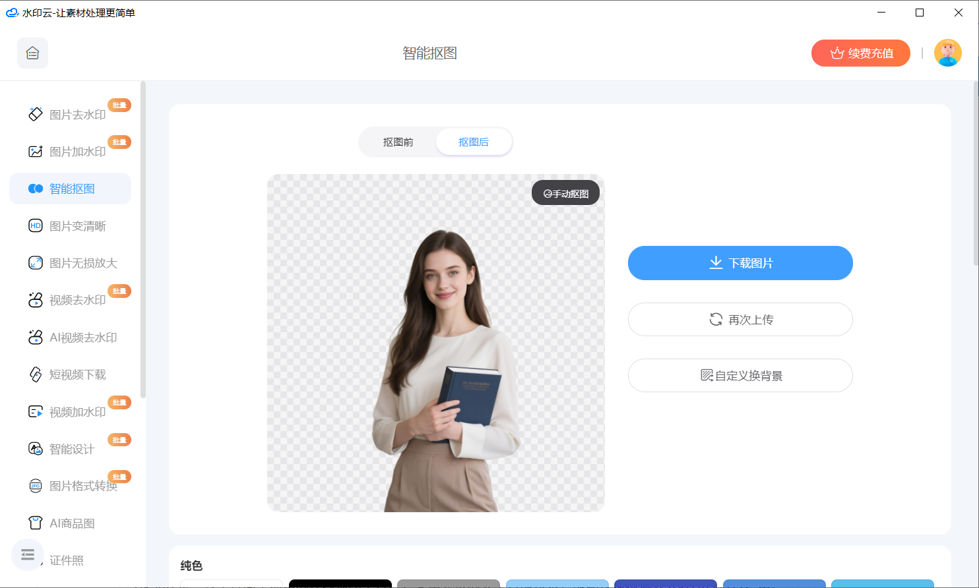Go to 短视频下载
This screenshot has height=588, width=979.
pyautogui.click(x=77, y=374)
